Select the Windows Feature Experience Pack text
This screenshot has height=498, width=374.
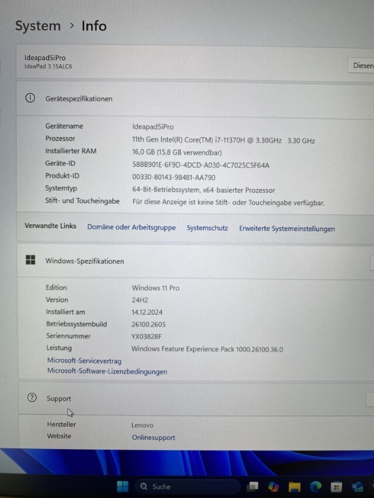pyautogui.click(x=207, y=349)
